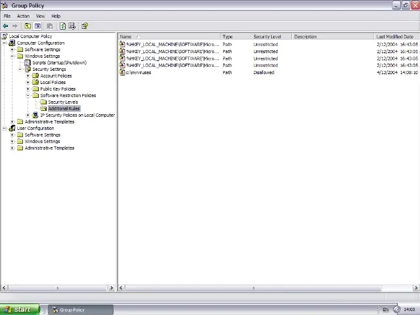Click the Disallowed security level cell
The height and width of the screenshot is (315, 420).
click(x=264, y=73)
